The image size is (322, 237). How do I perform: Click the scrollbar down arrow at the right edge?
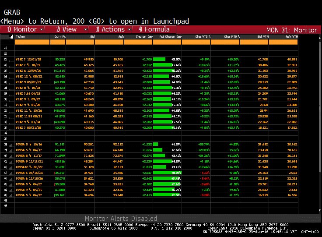pos(320,210)
